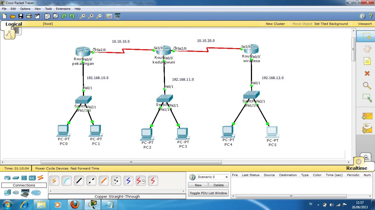This screenshot has width=375, height=210.
Task: Click Toggle PDU List Window
Action: coord(208,193)
